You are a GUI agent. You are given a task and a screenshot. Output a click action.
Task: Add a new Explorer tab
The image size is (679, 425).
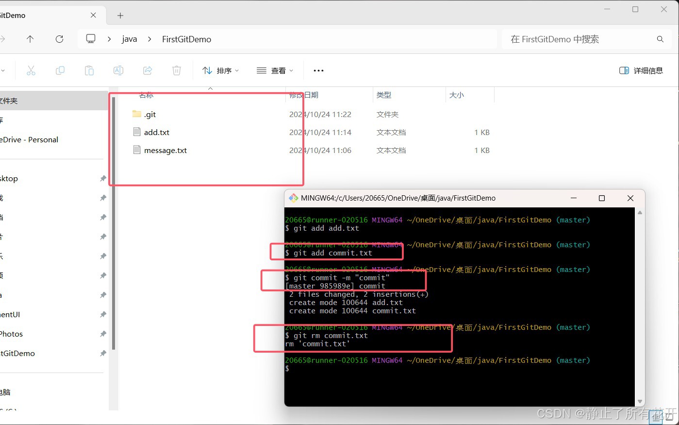tap(120, 16)
